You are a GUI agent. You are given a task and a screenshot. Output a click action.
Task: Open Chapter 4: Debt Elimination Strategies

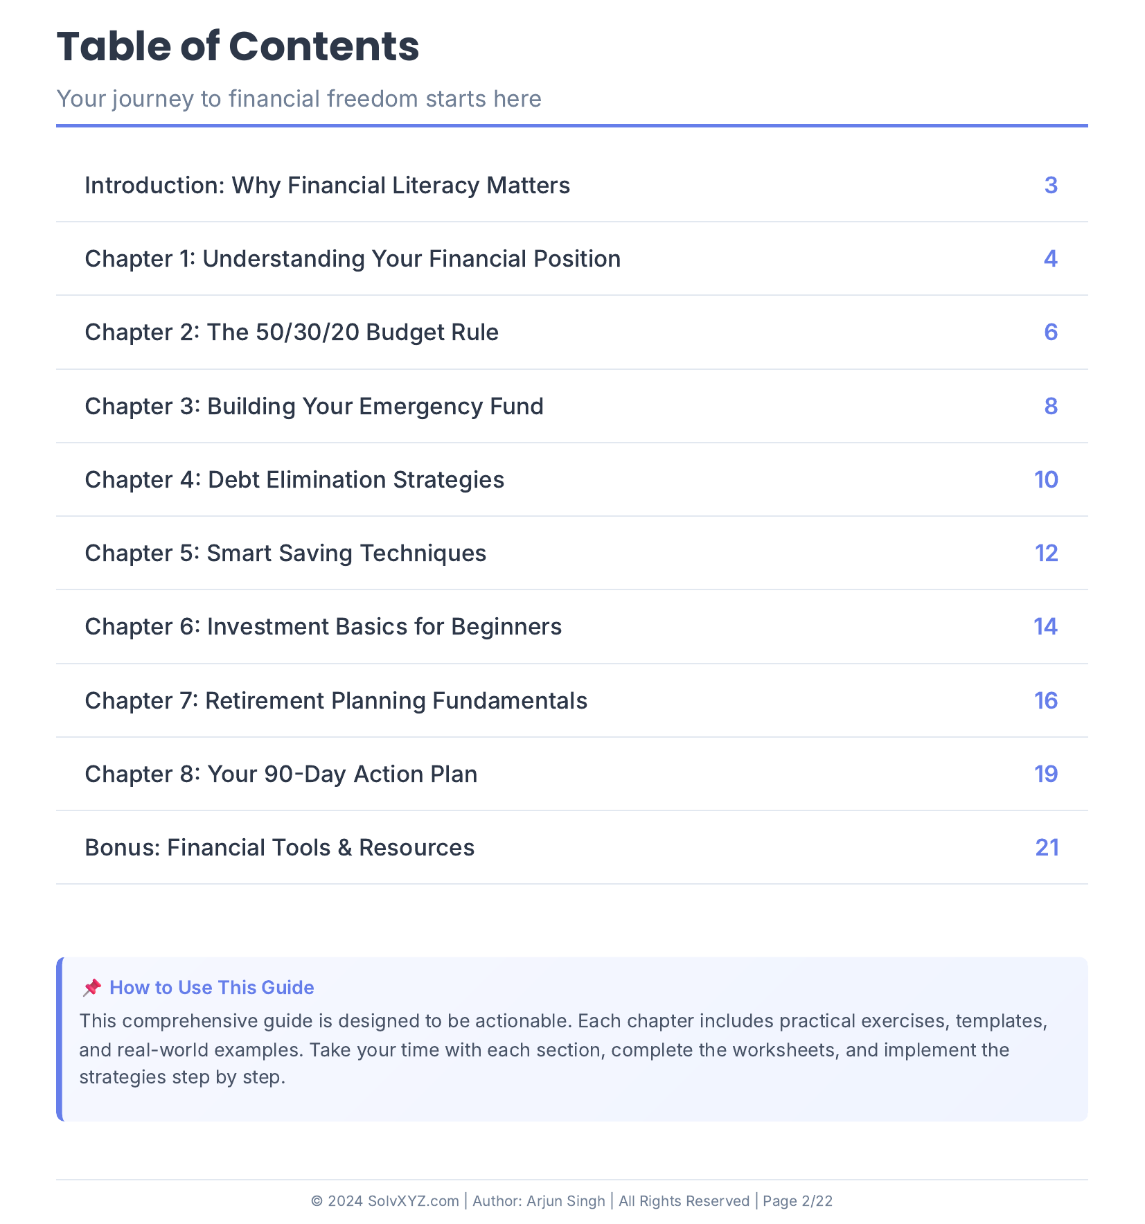tap(294, 480)
